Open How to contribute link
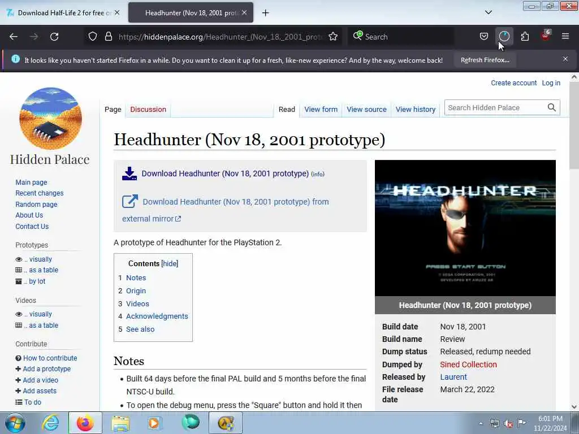This screenshot has height=434, width=579. coord(50,358)
